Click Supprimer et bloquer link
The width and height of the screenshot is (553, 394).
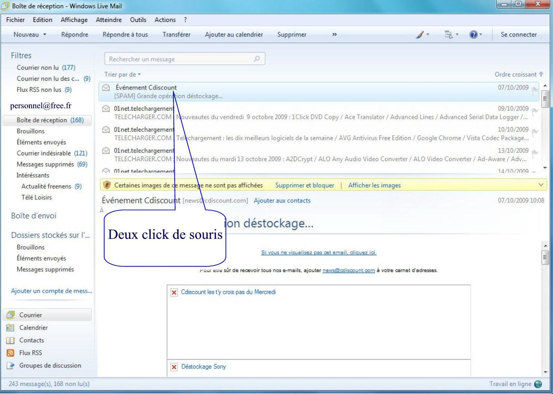click(x=304, y=185)
